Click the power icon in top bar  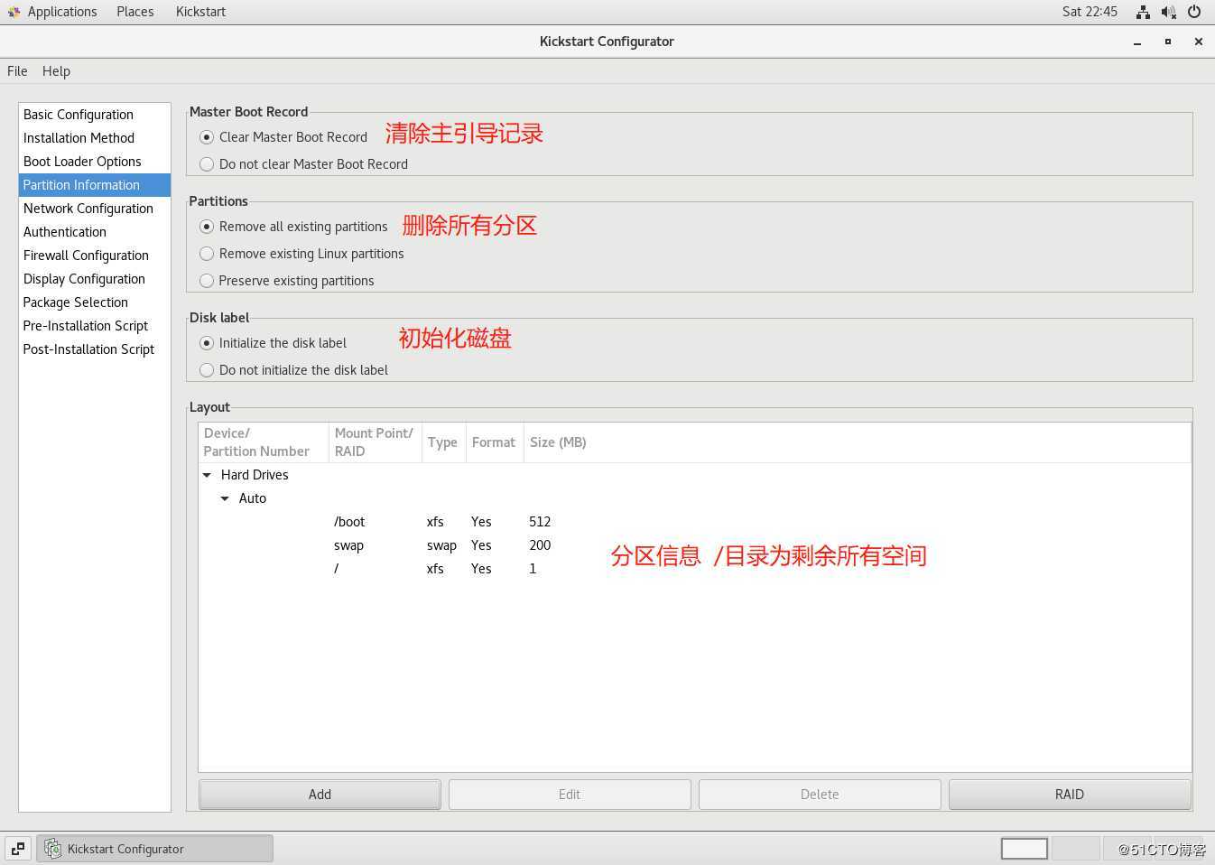[x=1194, y=12]
